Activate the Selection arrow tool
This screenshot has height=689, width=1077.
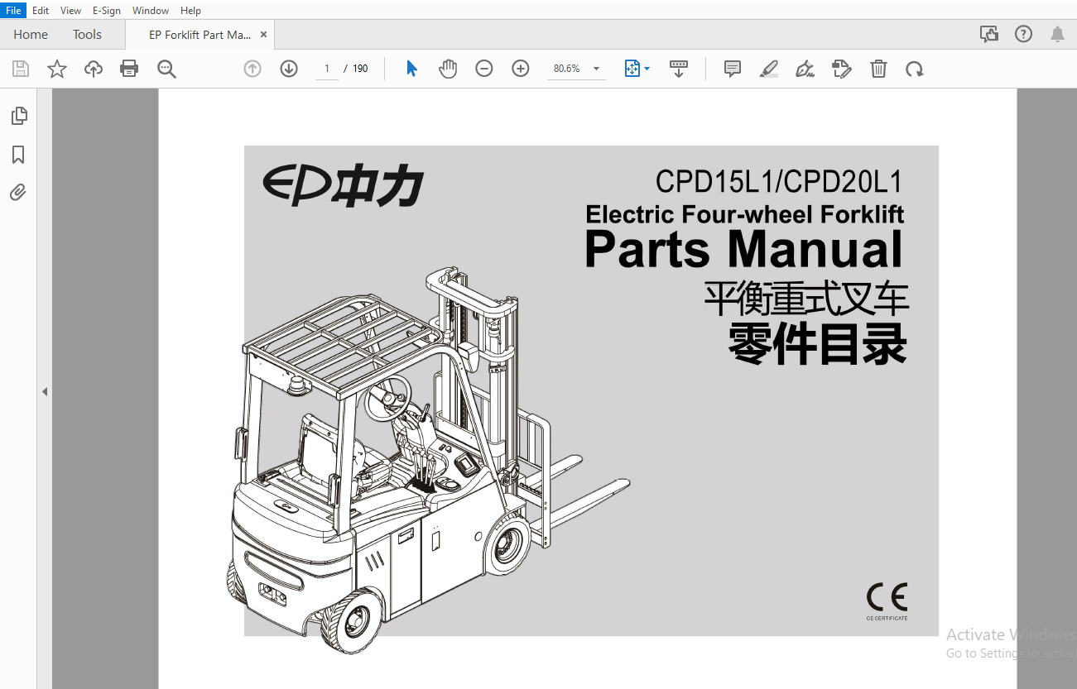[x=411, y=69]
